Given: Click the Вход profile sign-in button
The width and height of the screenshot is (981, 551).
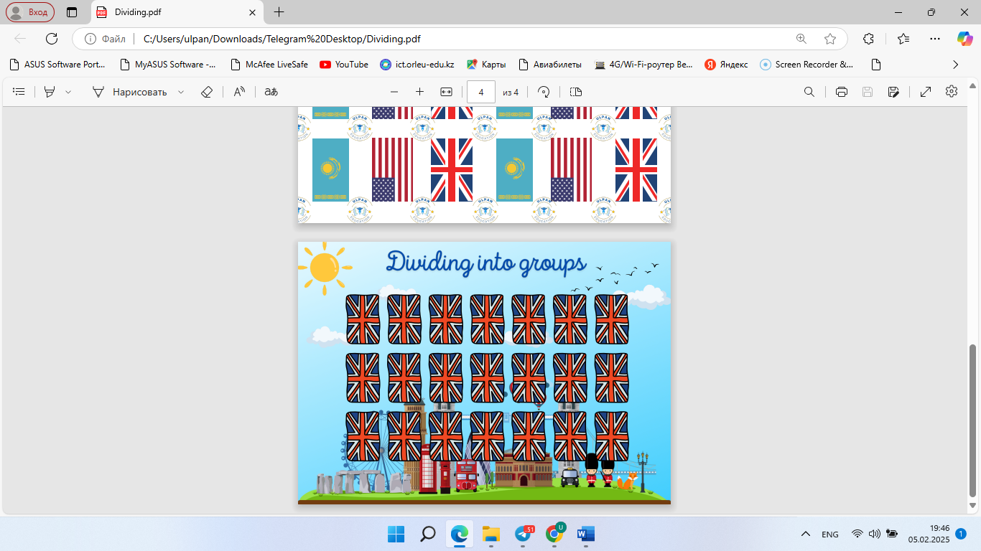Looking at the screenshot, I should click(30, 12).
